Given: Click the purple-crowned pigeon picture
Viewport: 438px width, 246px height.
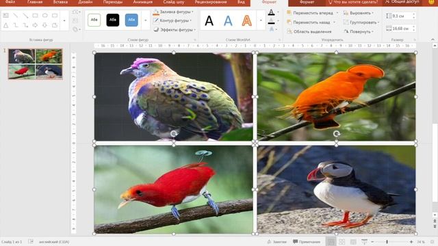Looking at the screenshot, I should click(173, 97).
